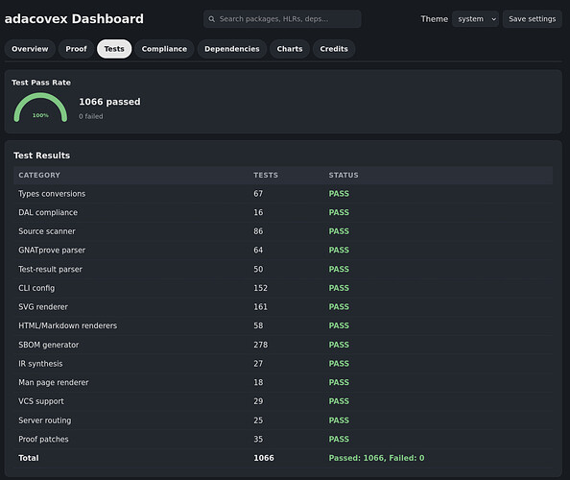Focus the search packages input field
The height and width of the screenshot is (480, 570).
pos(282,19)
